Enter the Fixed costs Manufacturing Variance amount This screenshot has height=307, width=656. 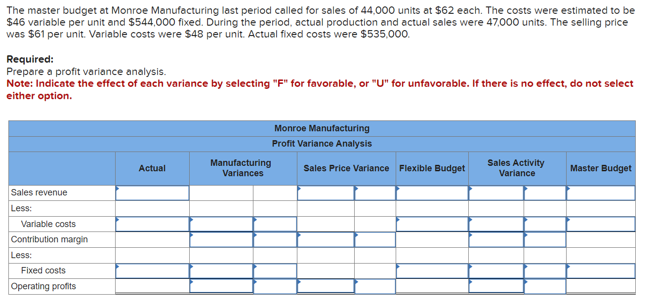coord(221,270)
